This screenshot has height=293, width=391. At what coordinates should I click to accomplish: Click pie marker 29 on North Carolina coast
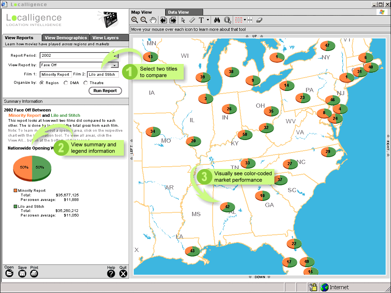click(x=328, y=151)
